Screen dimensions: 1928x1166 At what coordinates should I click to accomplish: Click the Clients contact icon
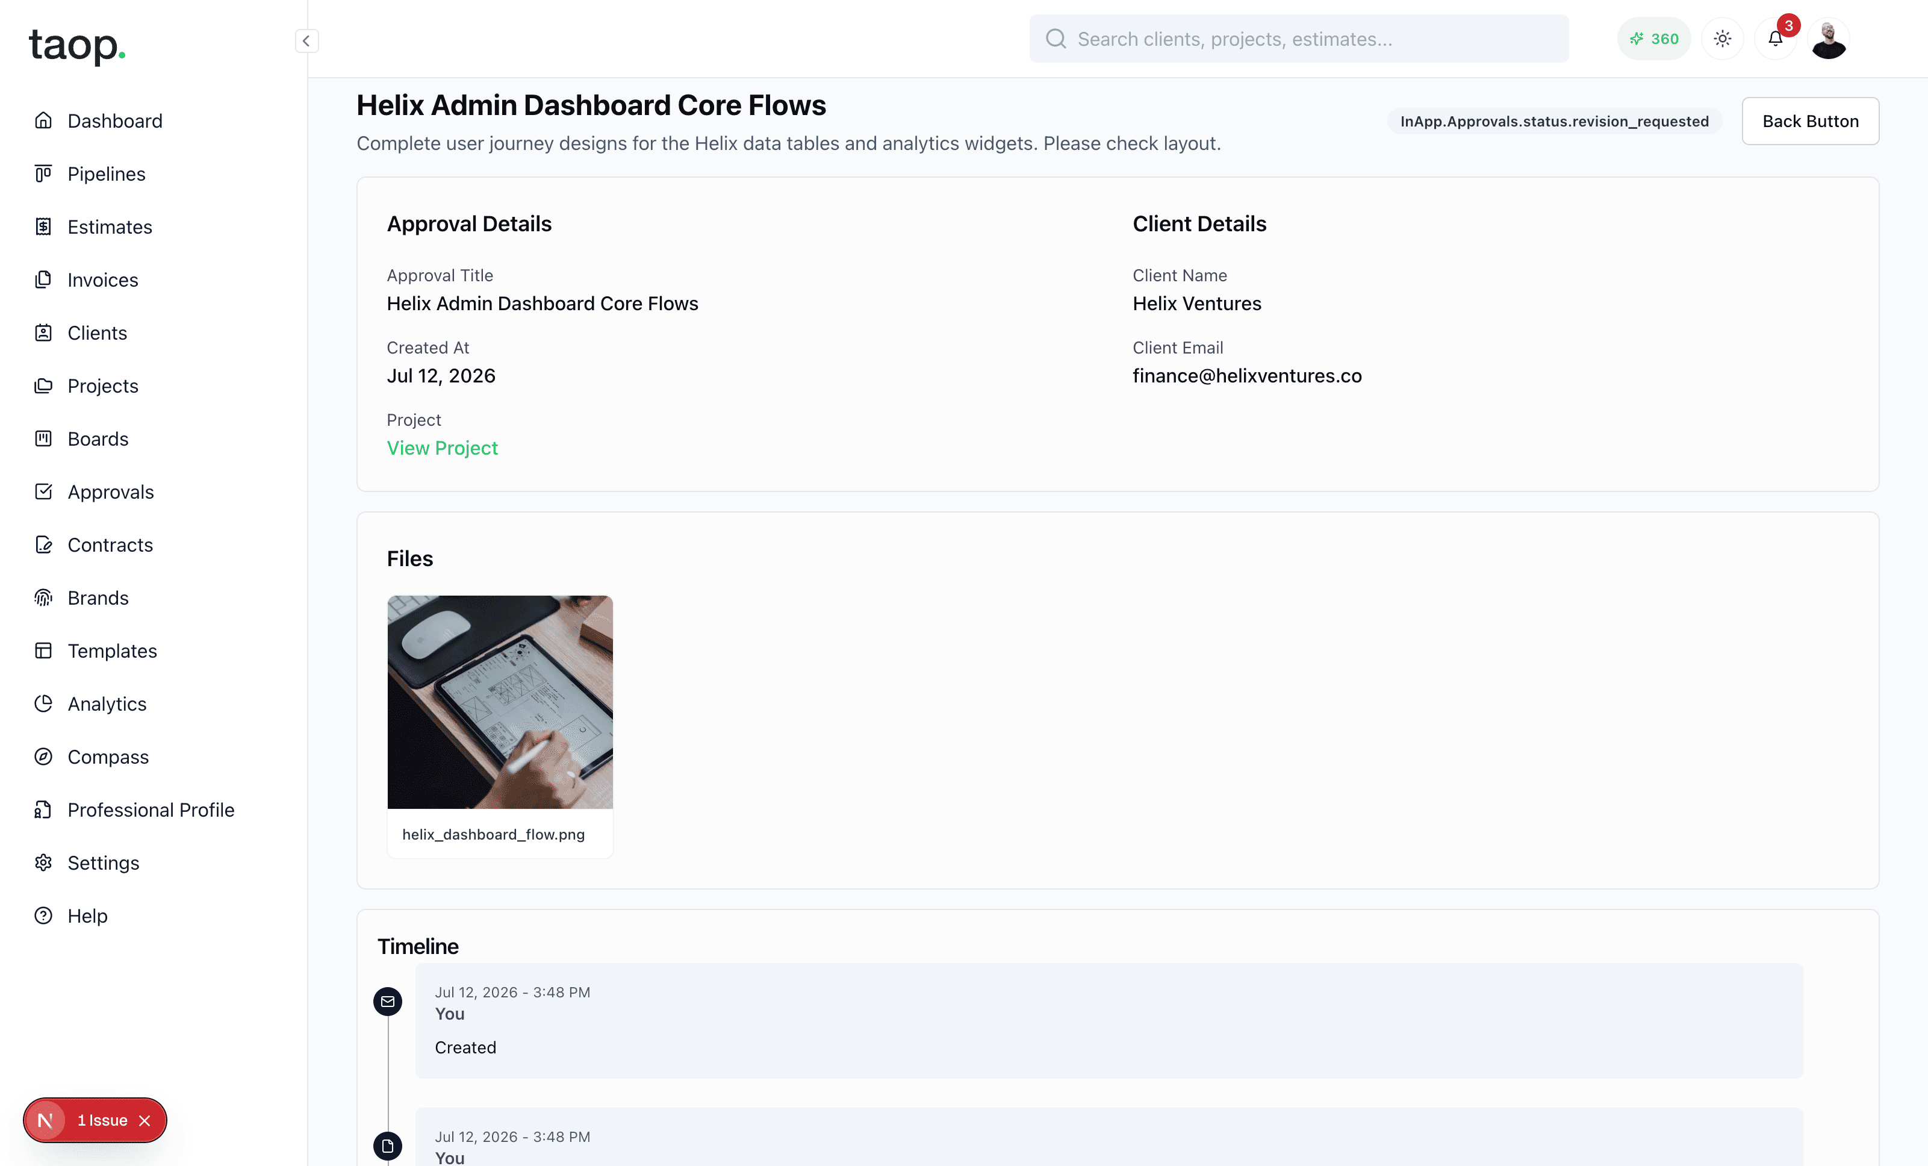click(43, 332)
